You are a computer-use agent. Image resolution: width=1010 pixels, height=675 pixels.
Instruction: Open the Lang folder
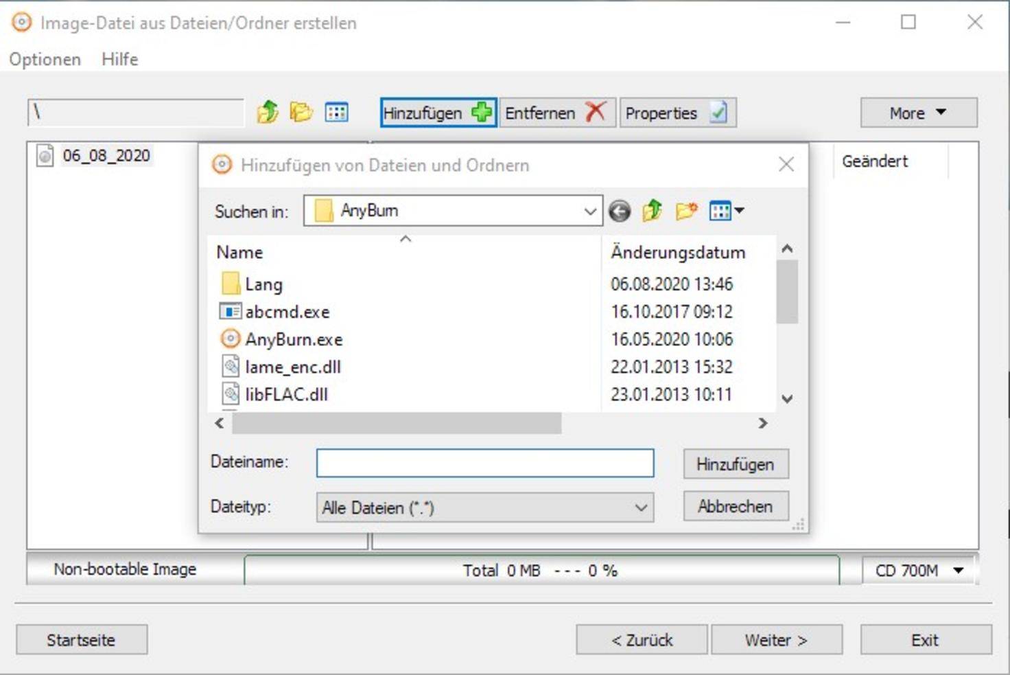pyautogui.click(x=263, y=284)
